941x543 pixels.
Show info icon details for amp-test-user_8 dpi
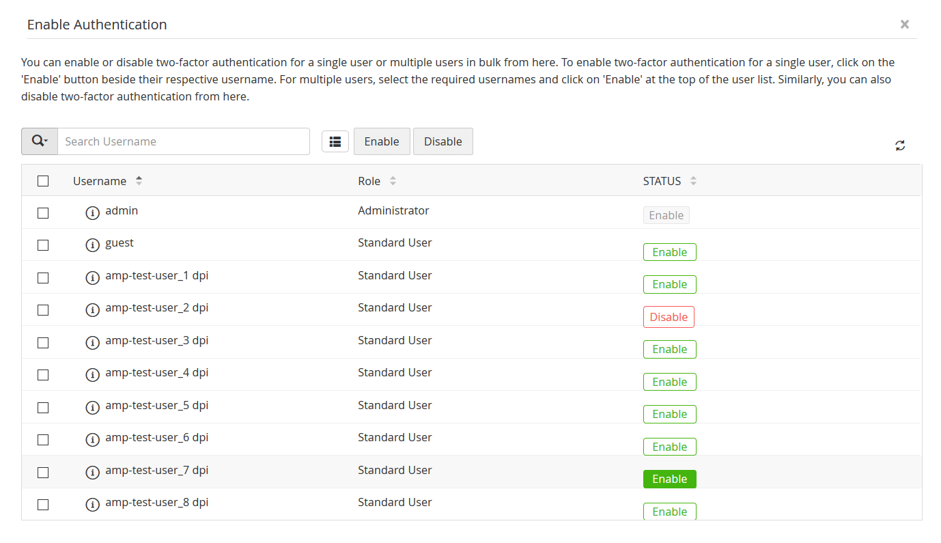(x=93, y=505)
